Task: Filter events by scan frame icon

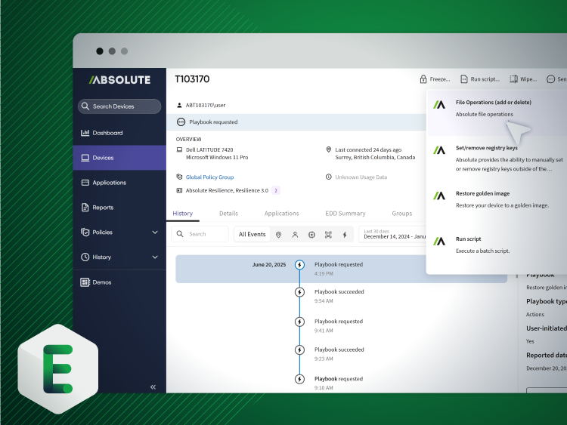Action: tap(328, 234)
